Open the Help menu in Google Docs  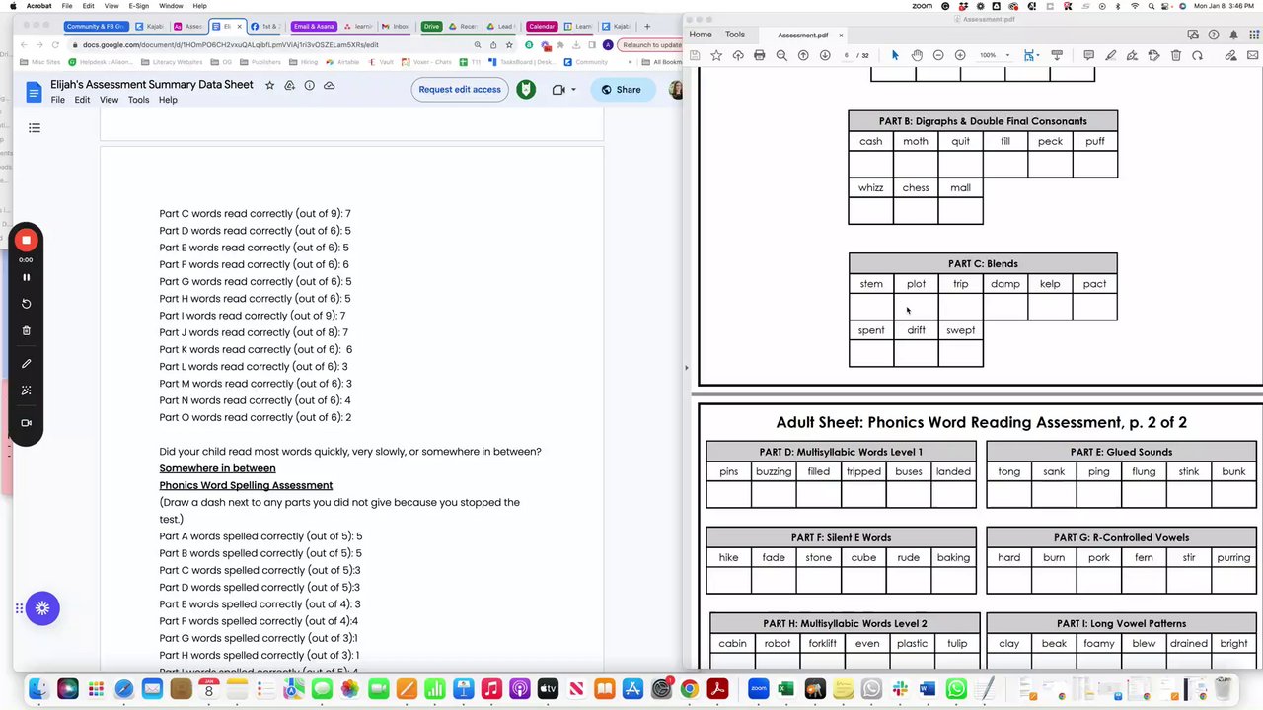pyautogui.click(x=168, y=100)
